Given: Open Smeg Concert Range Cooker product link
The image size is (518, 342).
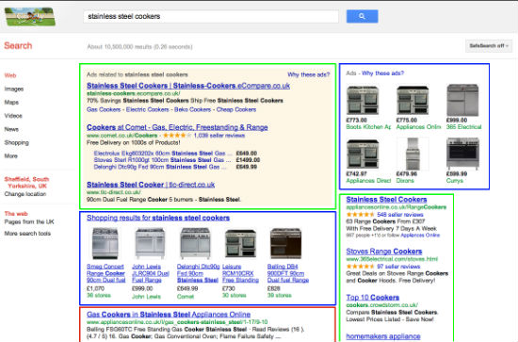Looking at the screenshot, I should tap(105, 273).
